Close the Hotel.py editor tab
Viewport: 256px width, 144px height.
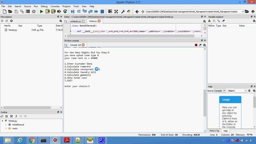pyautogui.click(x=99, y=21)
